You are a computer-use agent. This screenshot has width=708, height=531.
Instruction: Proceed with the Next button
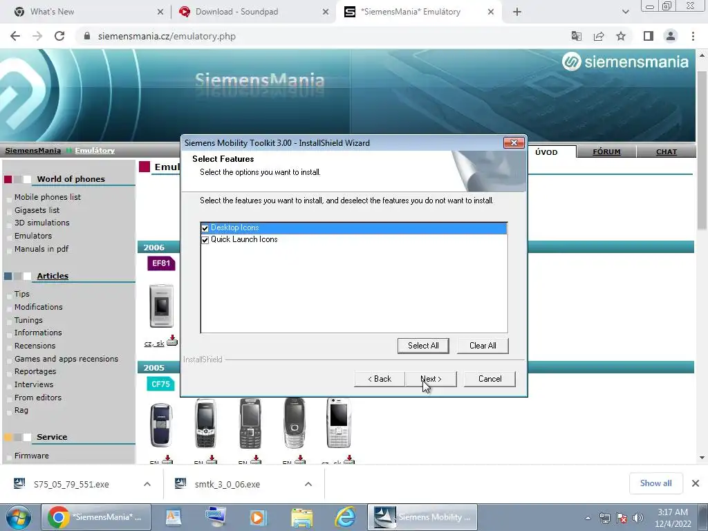(431, 379)
